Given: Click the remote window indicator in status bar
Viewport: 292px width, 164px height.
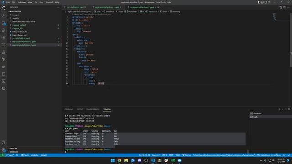Looking at the screenshot, I should (2, 155).
